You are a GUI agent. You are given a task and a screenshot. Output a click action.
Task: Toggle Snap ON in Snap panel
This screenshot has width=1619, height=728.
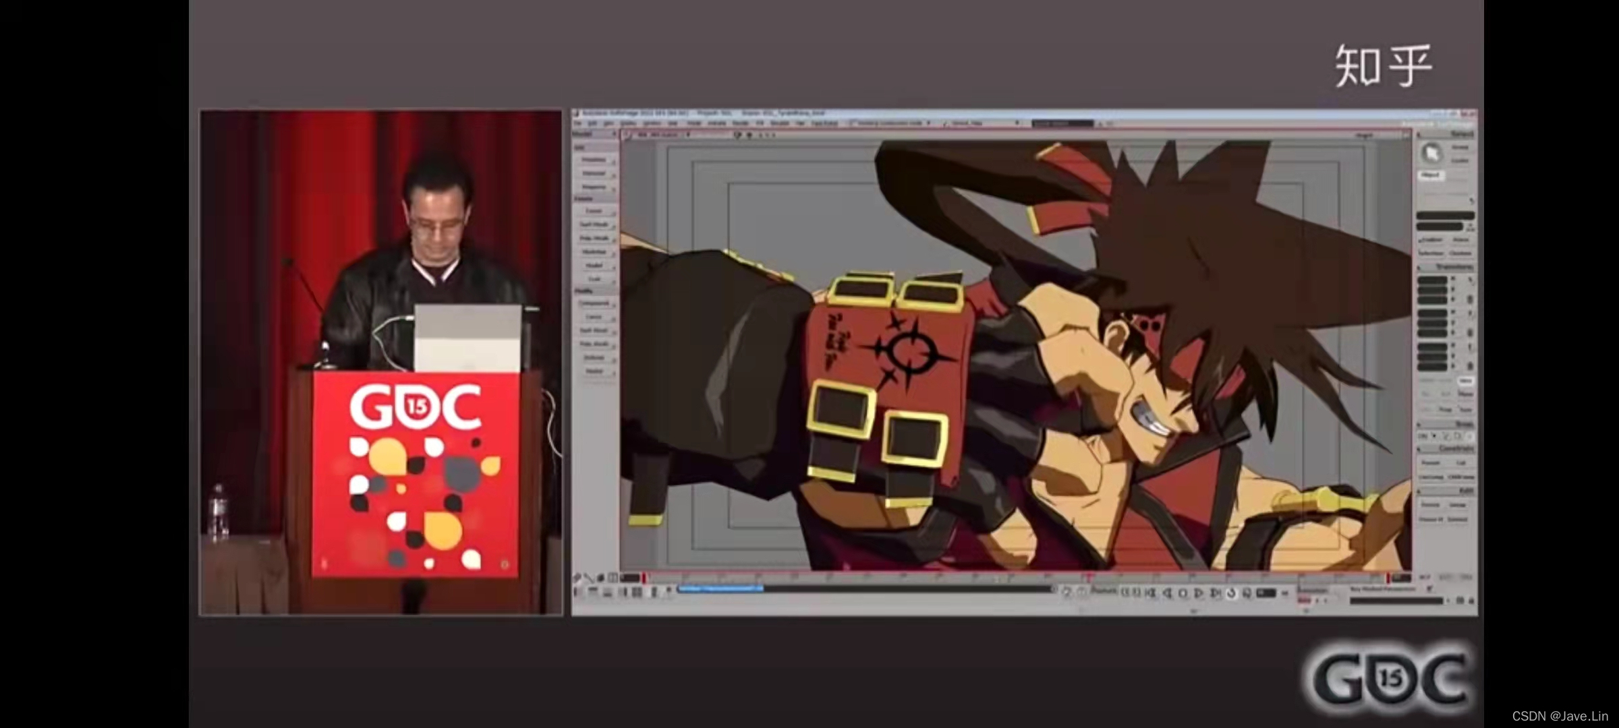[x=1423, y=436]
